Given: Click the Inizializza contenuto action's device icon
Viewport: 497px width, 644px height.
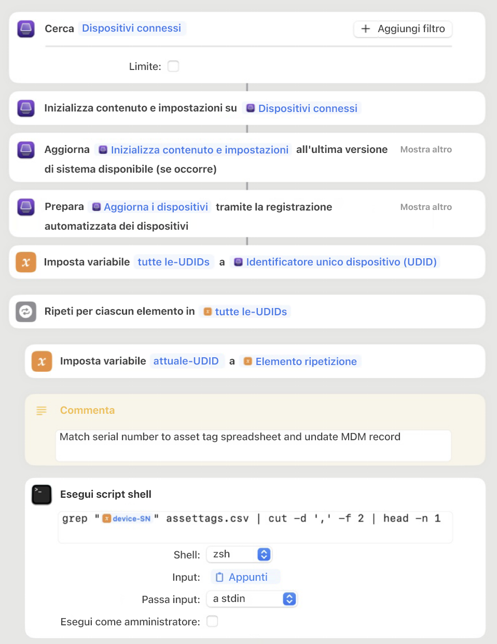Looking at the screenshot, I should pyautogui.click(x=25, y=108).
